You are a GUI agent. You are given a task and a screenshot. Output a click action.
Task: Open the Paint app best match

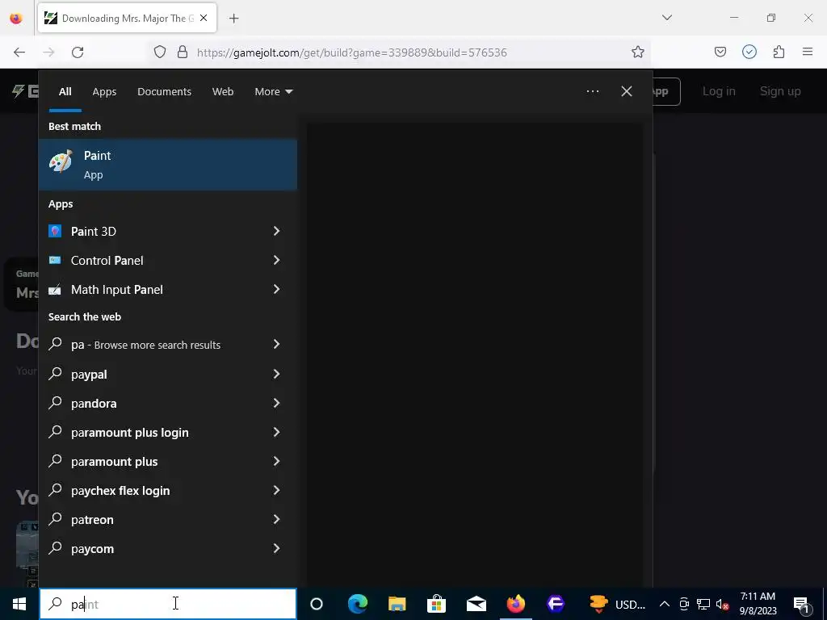[168, 165]
